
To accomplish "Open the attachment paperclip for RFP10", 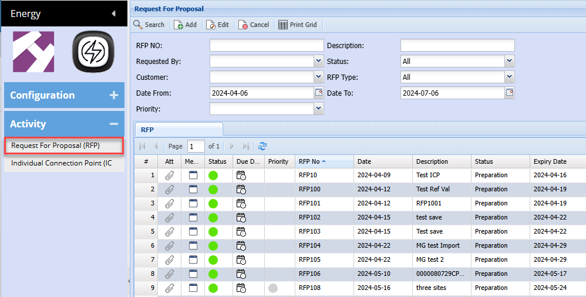I will point(169,175).
